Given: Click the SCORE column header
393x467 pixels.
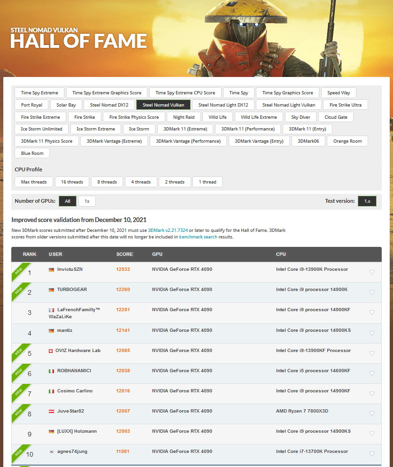Looking at the screenshot, I should tap(124, 254).
